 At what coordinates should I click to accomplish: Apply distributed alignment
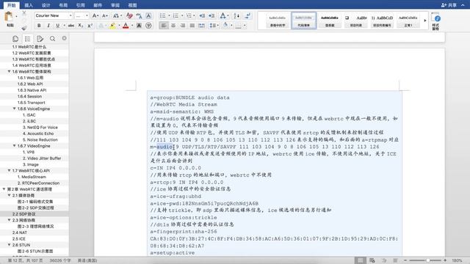202,26
